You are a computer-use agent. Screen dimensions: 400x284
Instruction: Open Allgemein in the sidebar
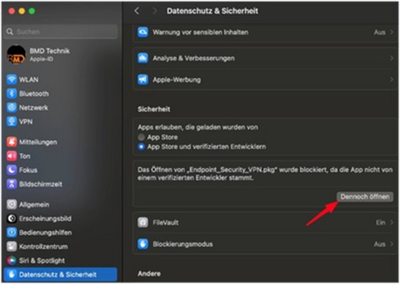tap(34, 205)
